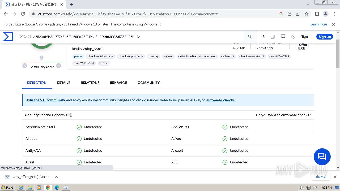Click the VirusTotal logo icon

(8, 37)
